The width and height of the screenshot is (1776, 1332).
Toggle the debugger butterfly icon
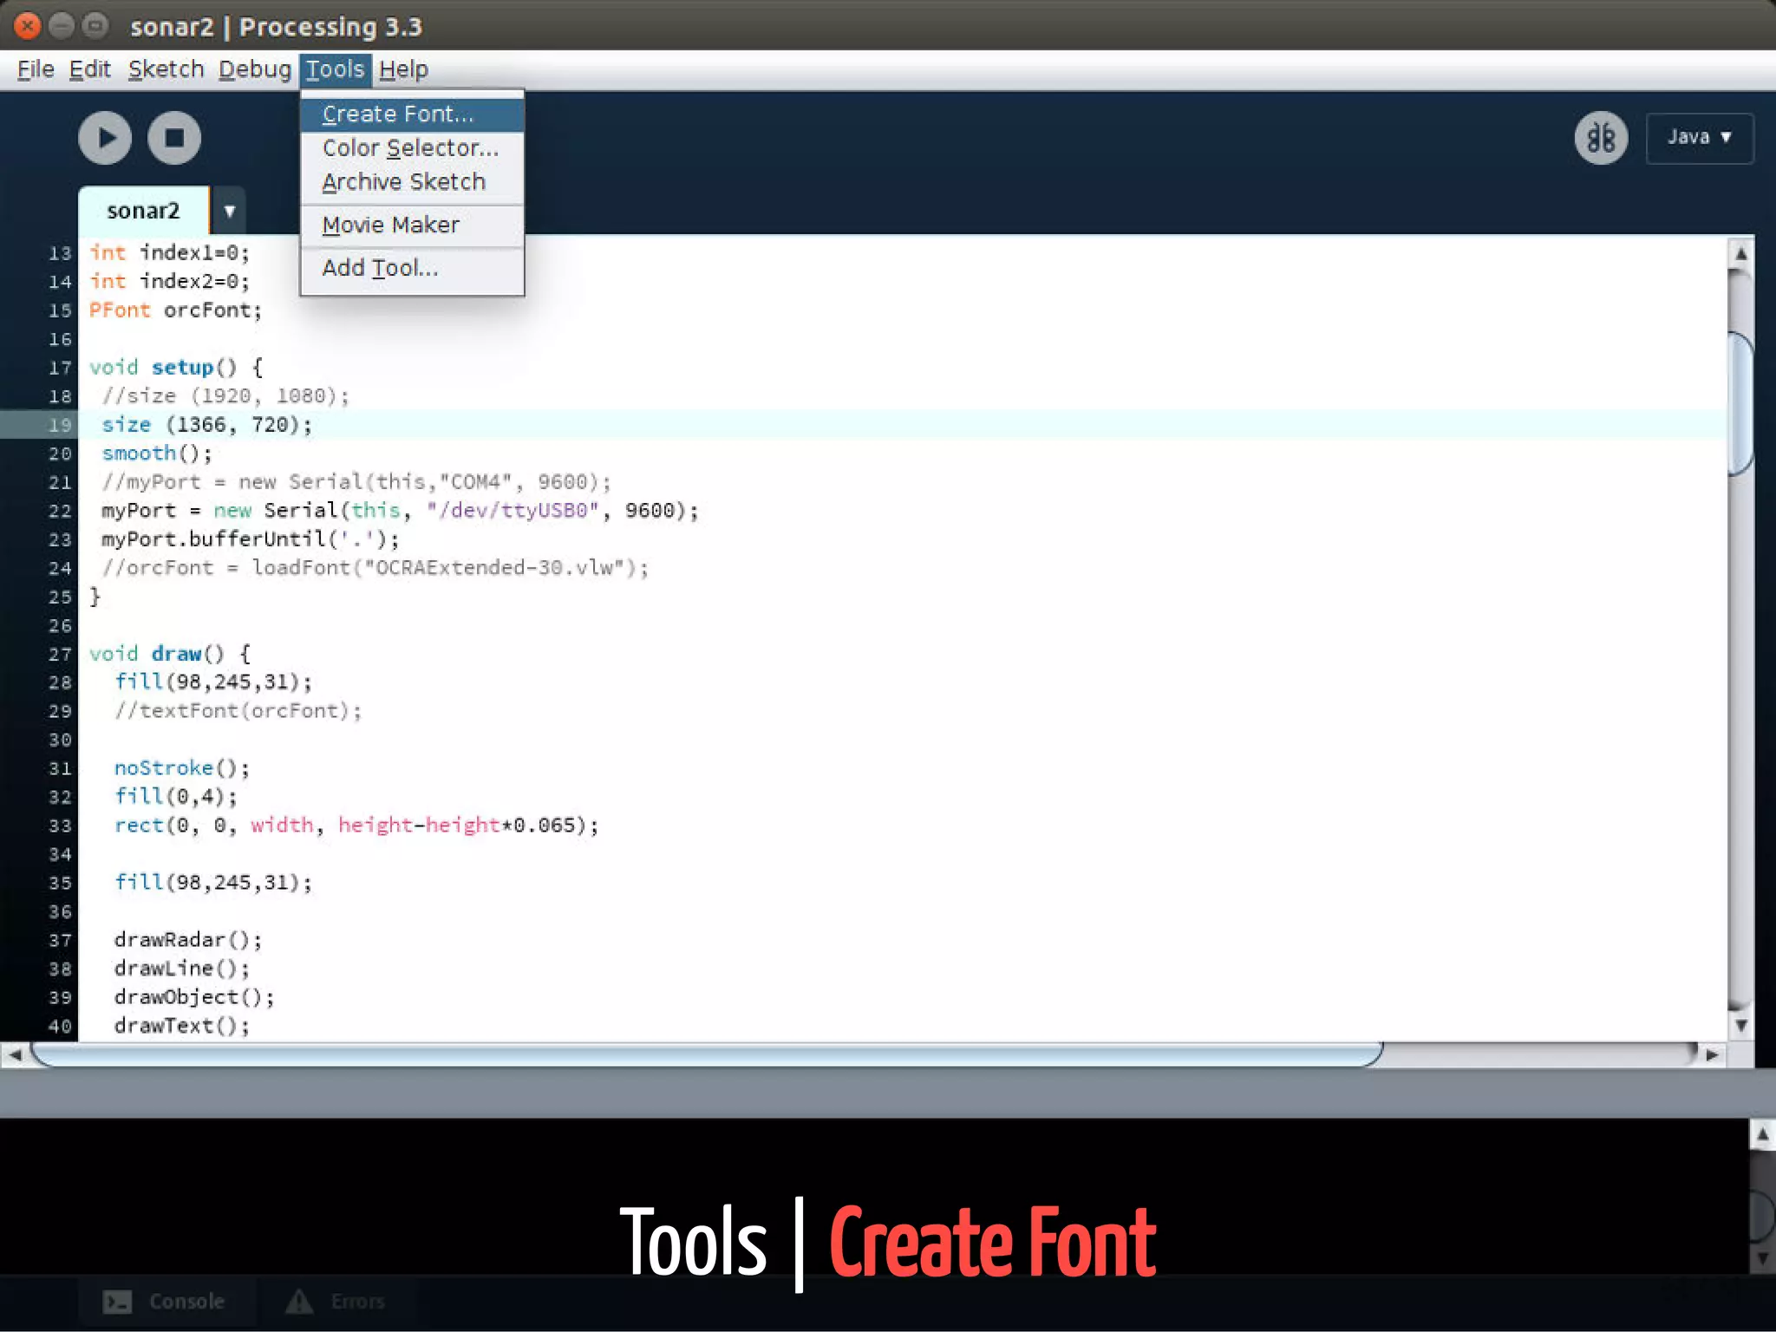tap(1601, 138)
